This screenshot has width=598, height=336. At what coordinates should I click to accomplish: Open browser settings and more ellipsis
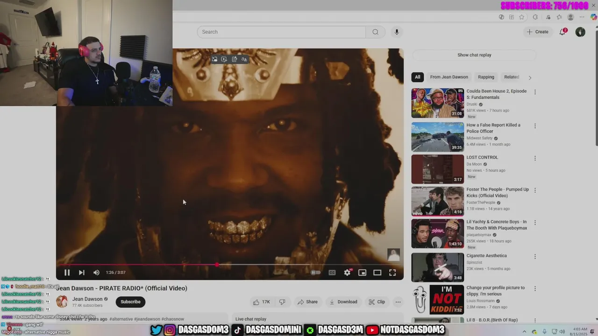click(582, 17)
